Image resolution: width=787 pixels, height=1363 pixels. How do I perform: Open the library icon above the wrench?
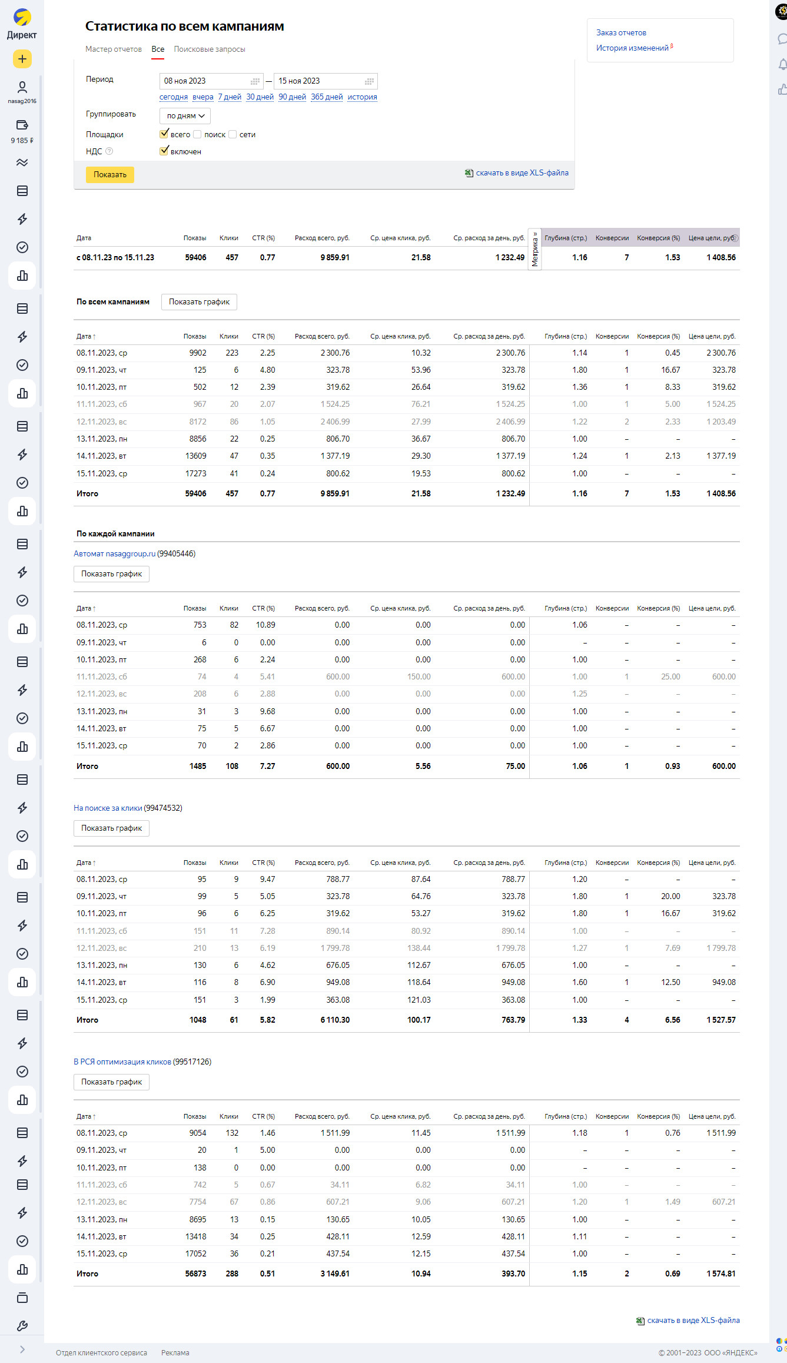[x=22, y=1298]
